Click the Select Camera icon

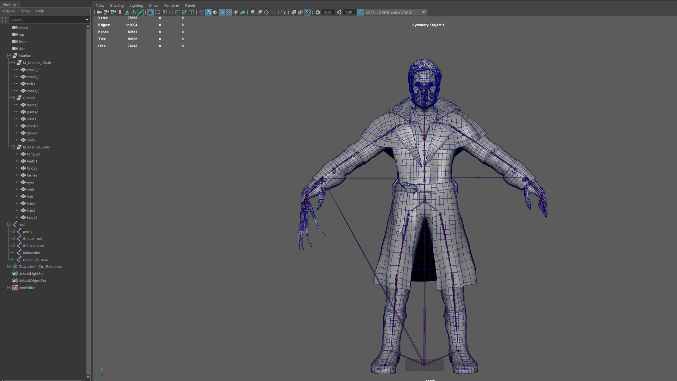point(99,12)
